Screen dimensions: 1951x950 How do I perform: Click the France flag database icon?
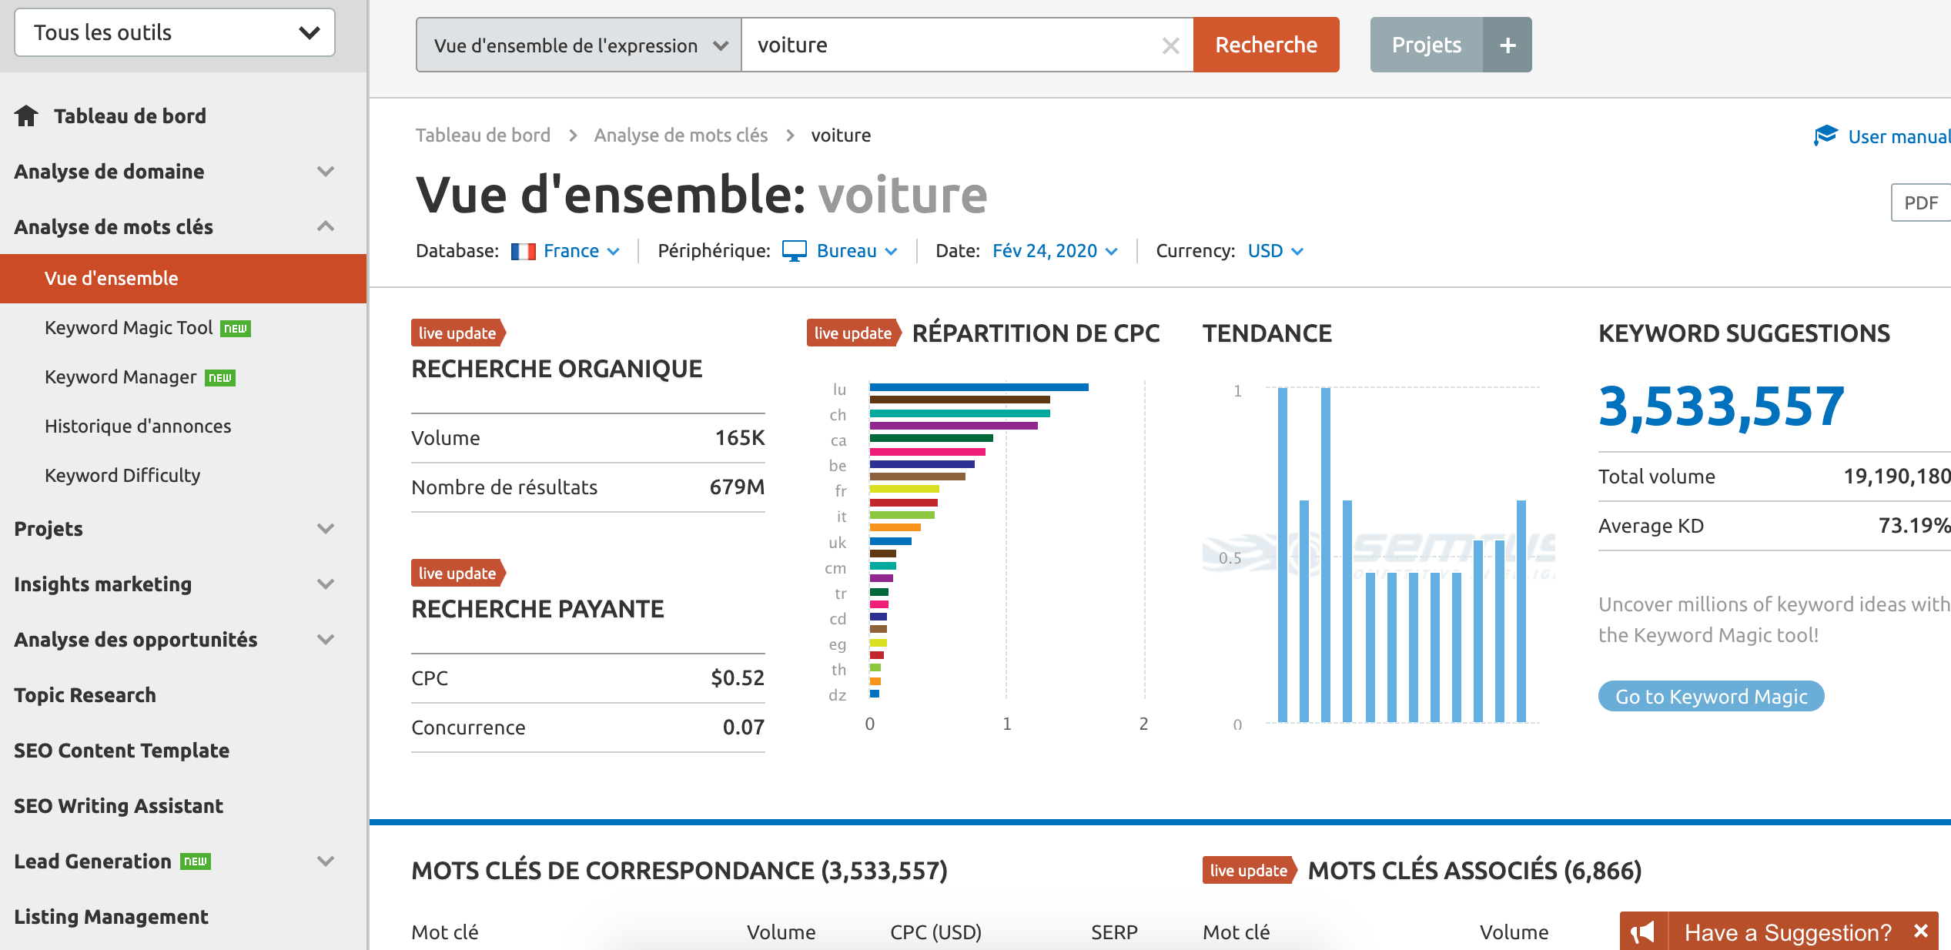coord(524,250)
